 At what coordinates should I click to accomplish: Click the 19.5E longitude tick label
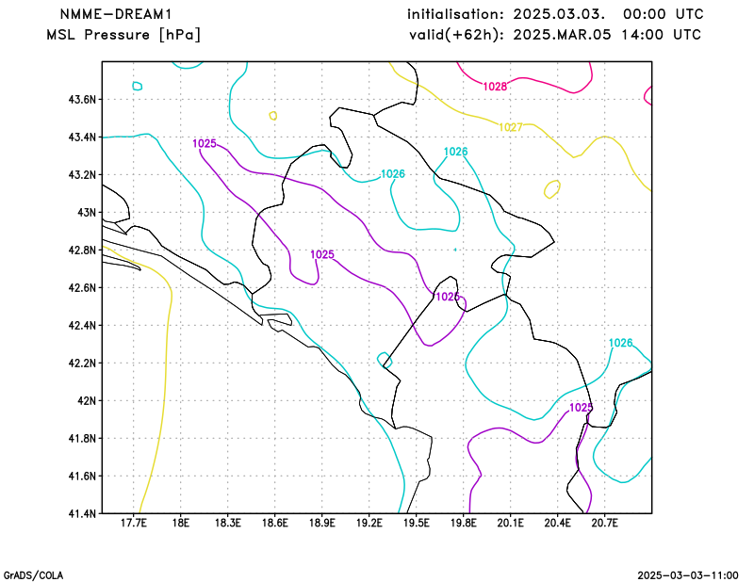(x=417, y=523)
